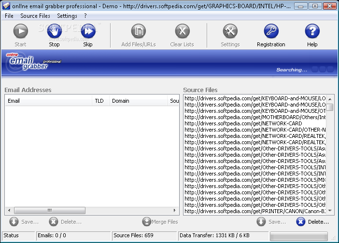Select the NETWORK-CARD/OTHER-N source URL
This screenshot has width=339, height=243.
[x=254, y=130]
